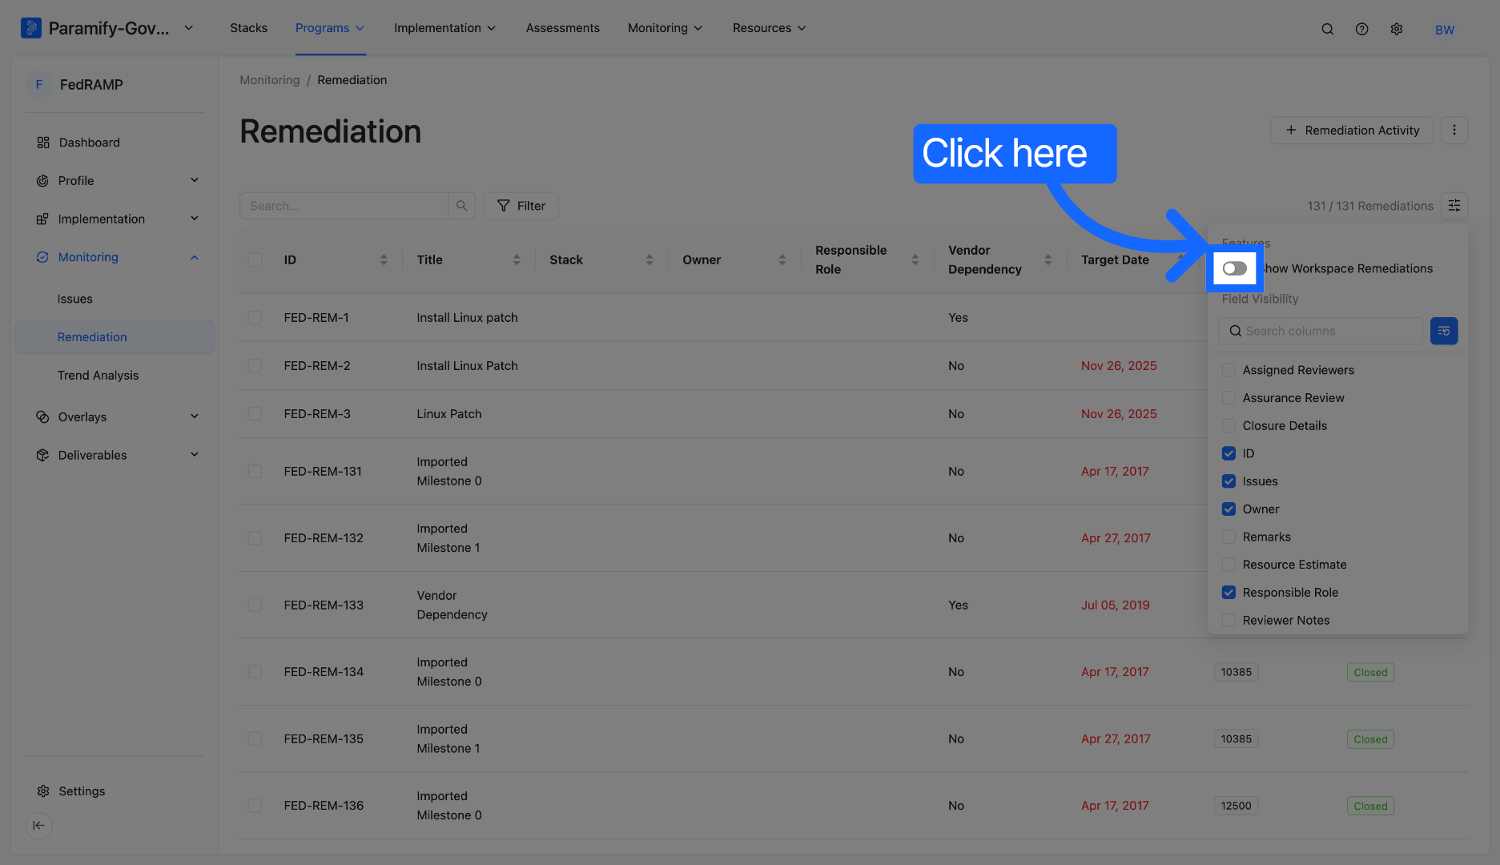This screenshot has height=865, width=1500.
Task: Check the Resource Estimate column box
Action: coord(1229,565)
